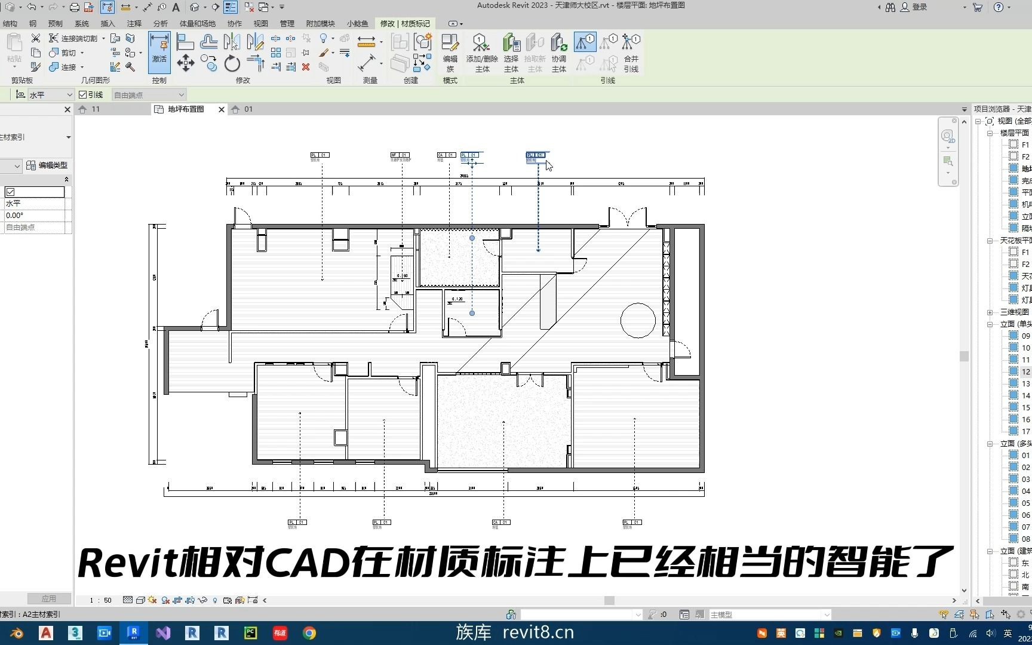Click the Text (A) quick access icon
1032x645 pixels.
pos(176,7)
